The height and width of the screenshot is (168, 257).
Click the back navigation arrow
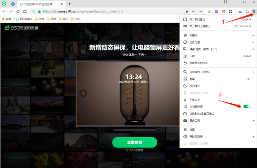coord(4,12)
